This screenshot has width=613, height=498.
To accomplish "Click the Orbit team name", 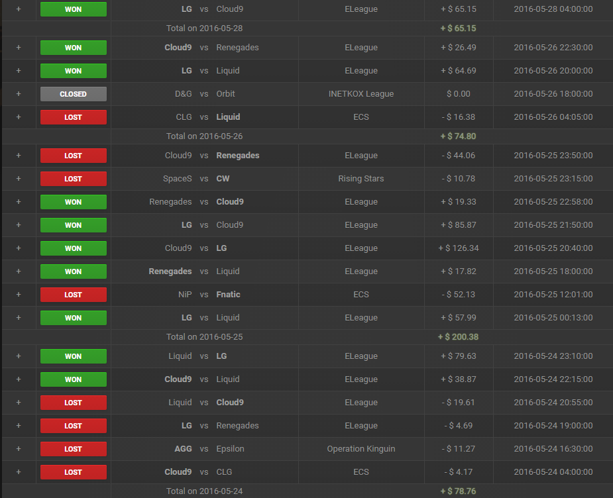I will point(225,94).
